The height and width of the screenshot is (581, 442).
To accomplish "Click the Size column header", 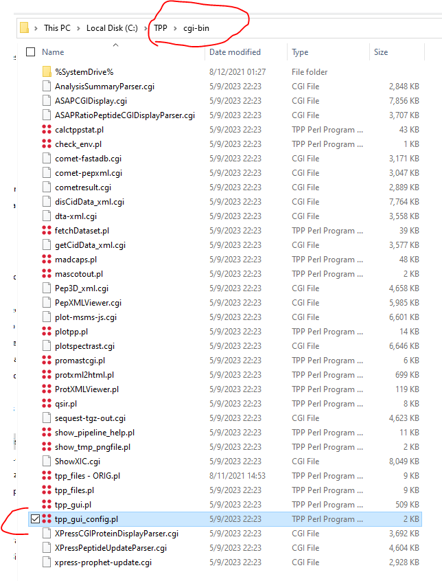I will [x=381, y=52].
